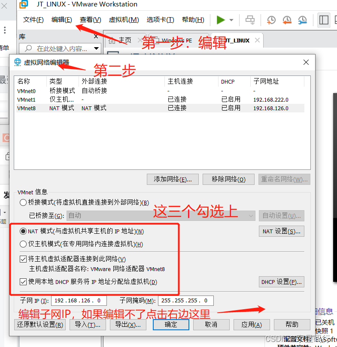Viewport: 337px width, 347px height.
Task: Click the 应用(A) button
Action: [x=252, y=325]
